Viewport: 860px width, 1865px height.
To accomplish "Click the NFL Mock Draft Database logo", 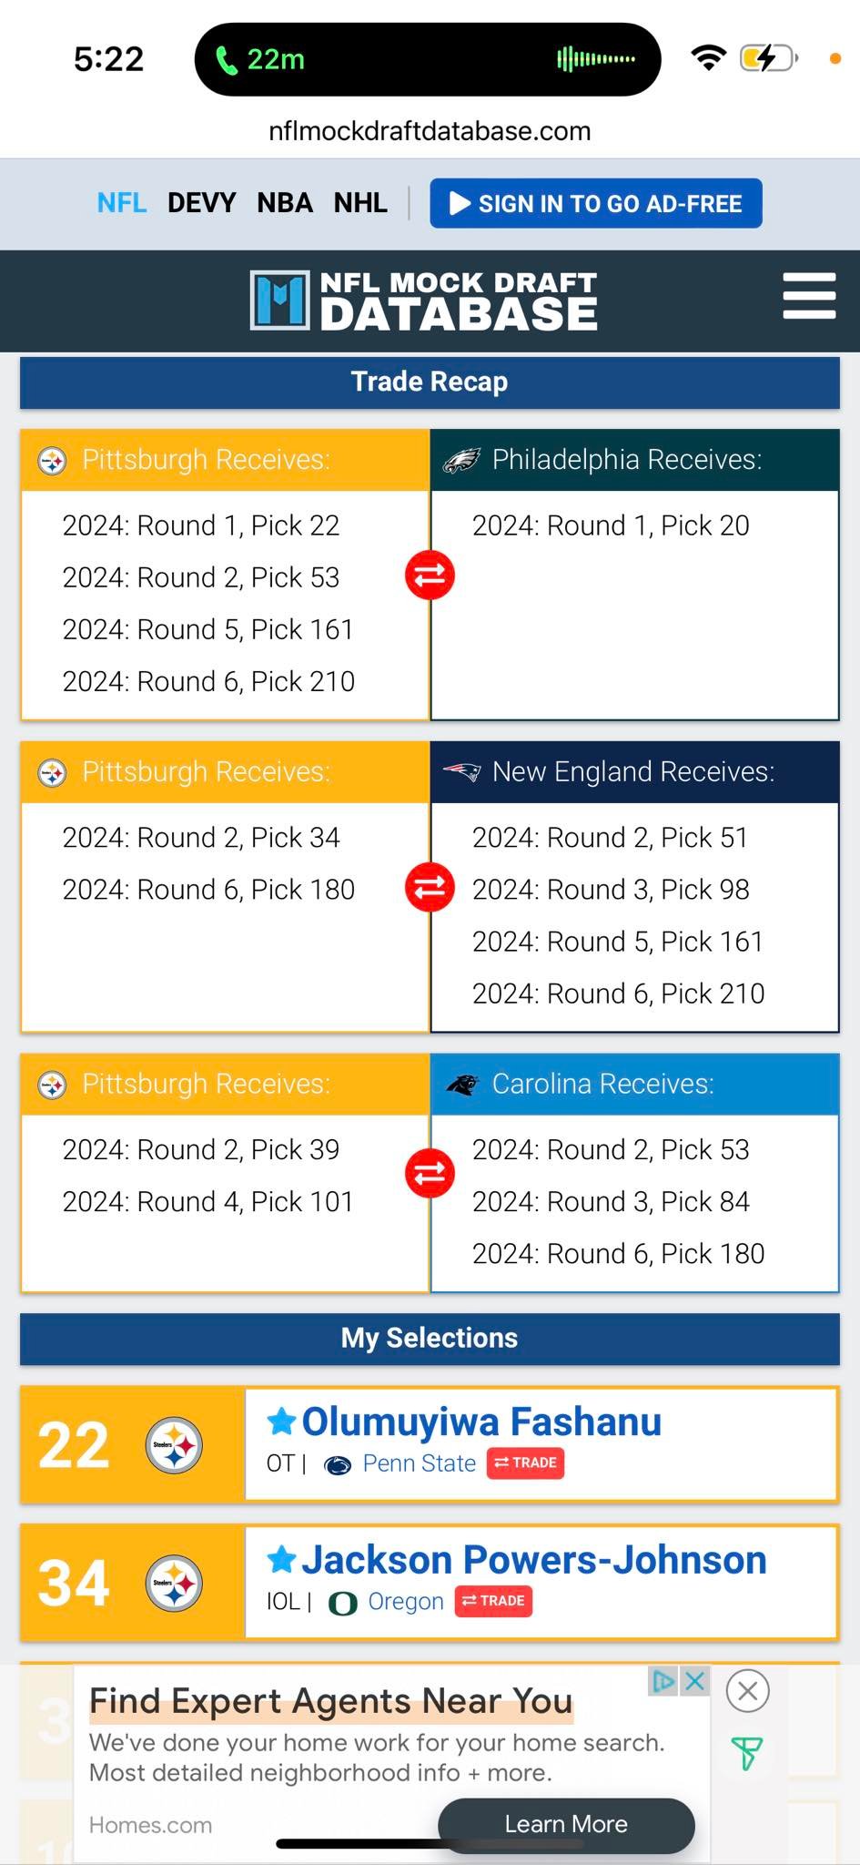I will 424,300.
